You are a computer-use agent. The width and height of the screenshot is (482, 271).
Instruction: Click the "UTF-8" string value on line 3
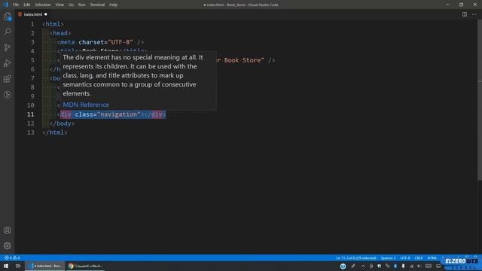coord(120,42)
